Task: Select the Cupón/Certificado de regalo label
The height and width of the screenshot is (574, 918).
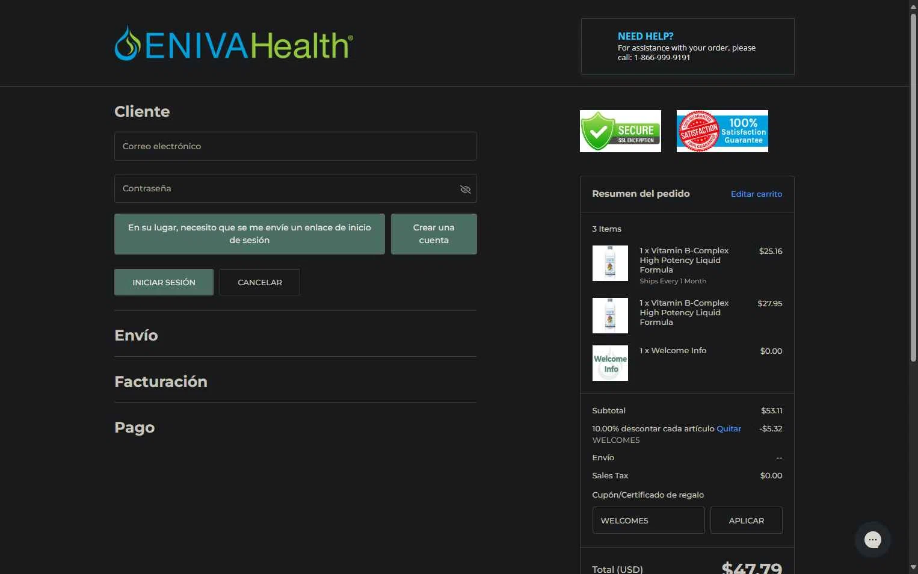Action: 648,495
